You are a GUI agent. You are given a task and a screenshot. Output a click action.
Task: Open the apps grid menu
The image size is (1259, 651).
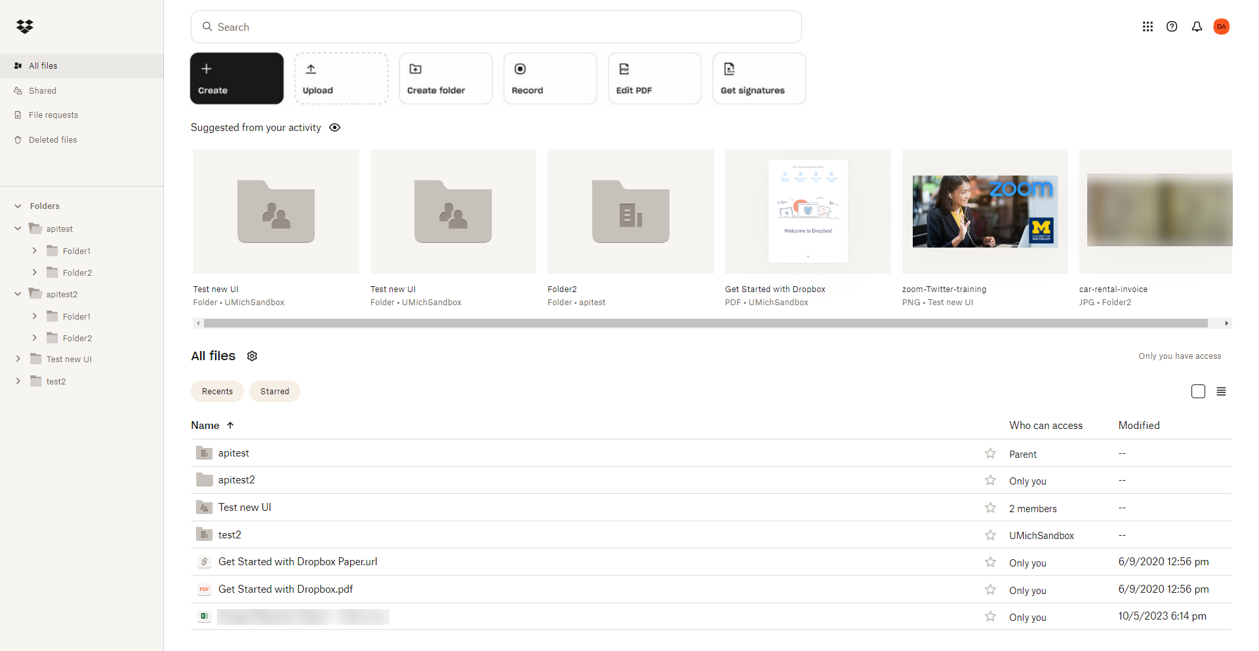click(1148, 27)
